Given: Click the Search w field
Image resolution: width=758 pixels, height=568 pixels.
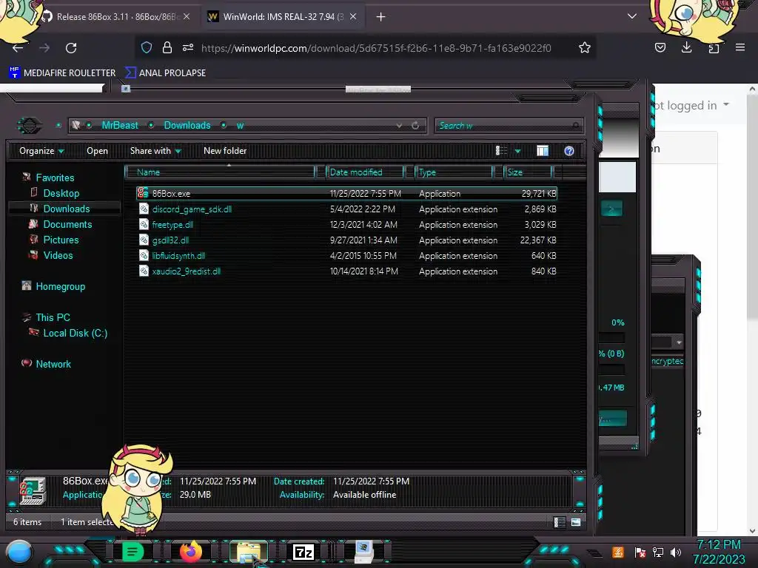Looking at the screenshot, I should [x=509, y=126].
